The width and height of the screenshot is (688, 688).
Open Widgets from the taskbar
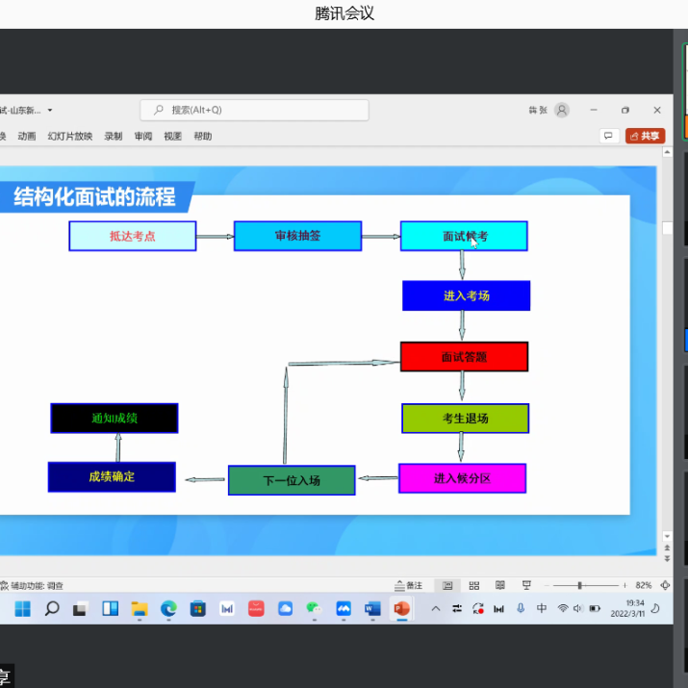click(x=110, y=608)
